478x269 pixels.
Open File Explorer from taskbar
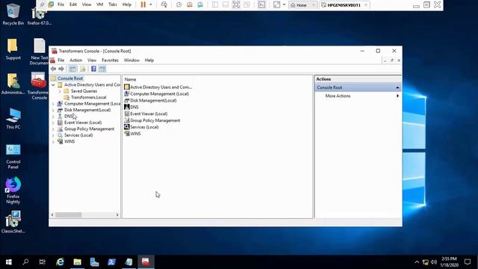point(77,262)
